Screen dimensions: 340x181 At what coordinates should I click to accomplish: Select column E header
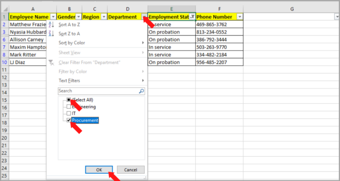click(171, 9)
